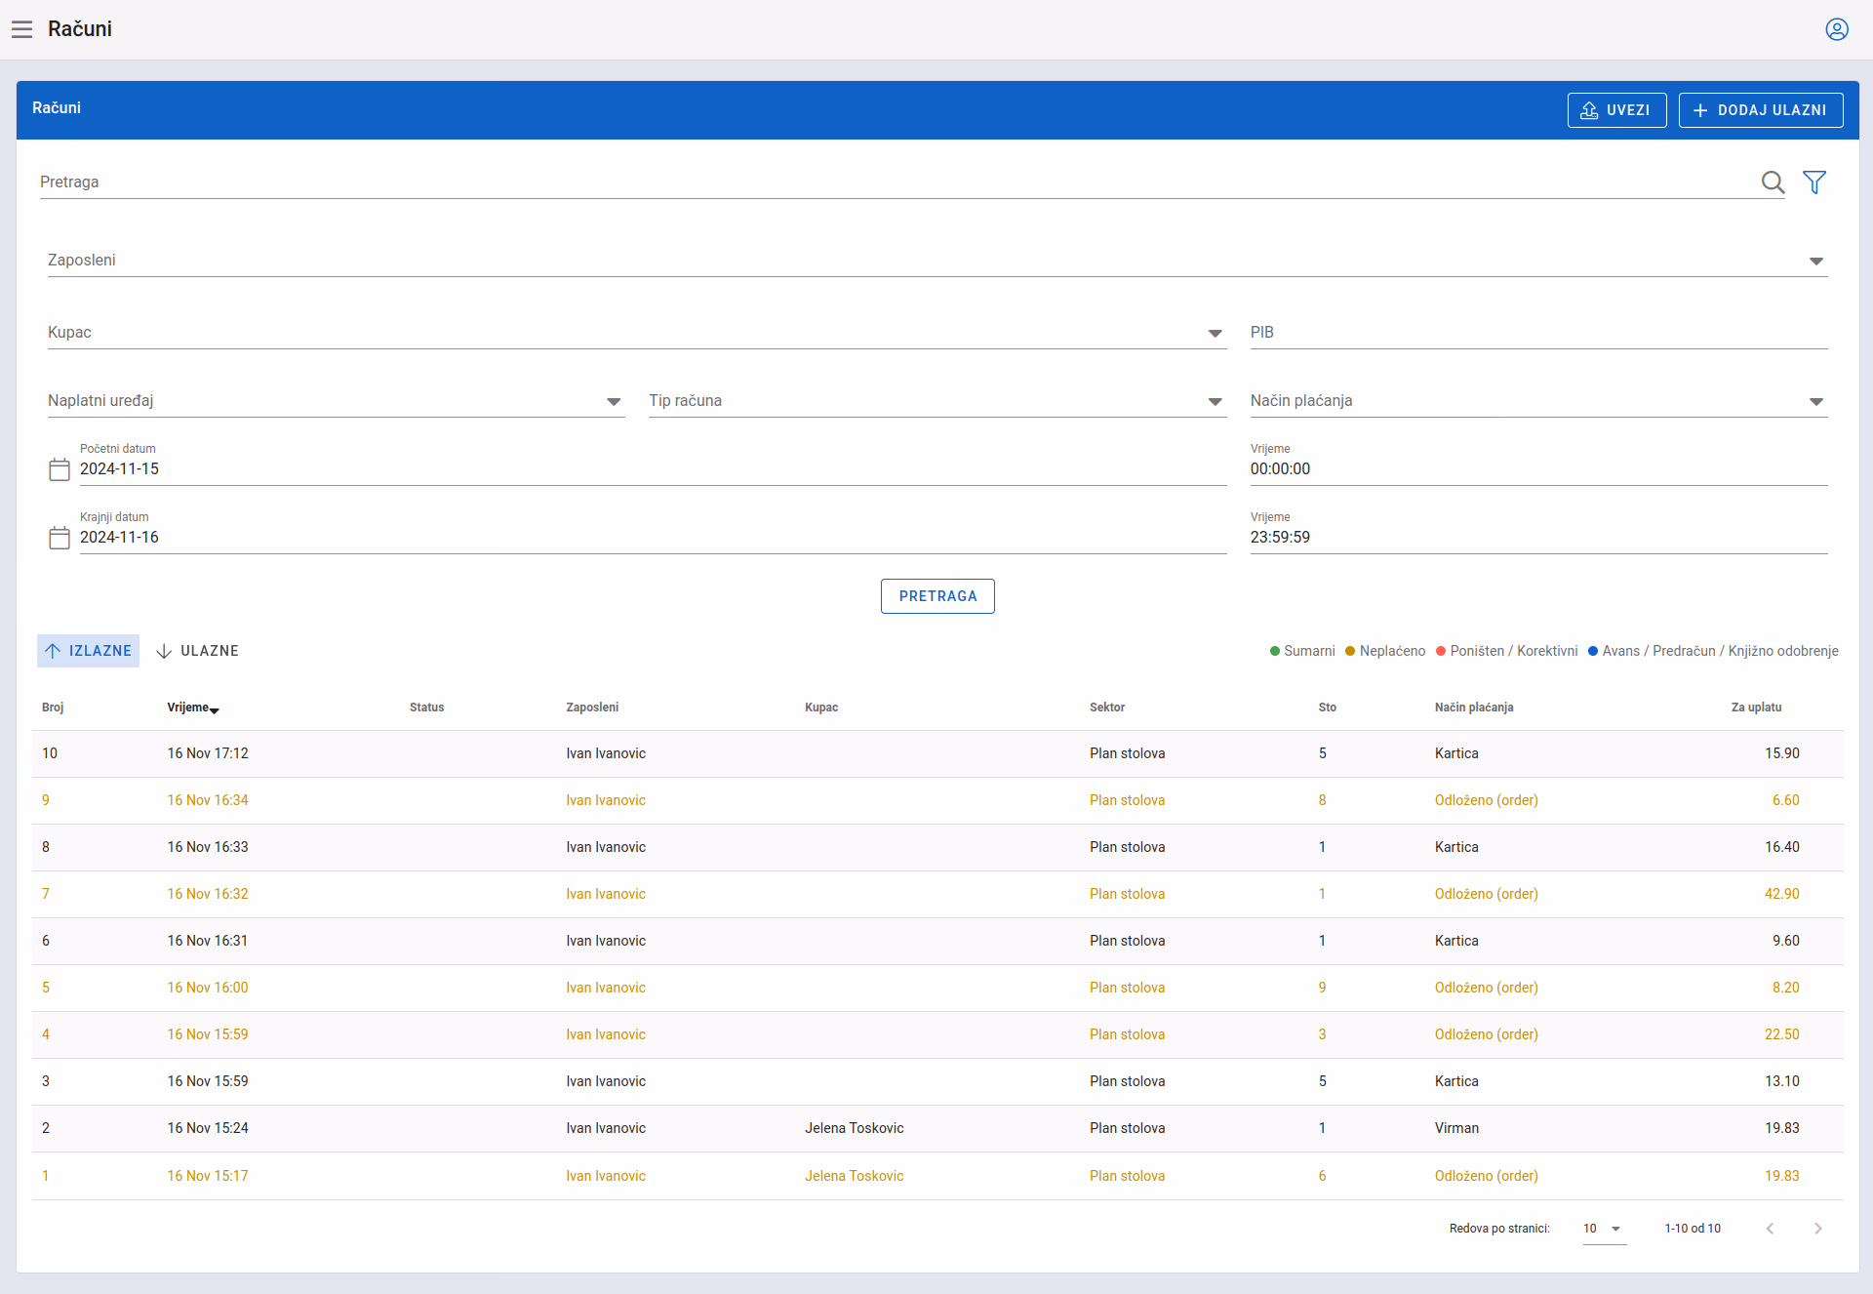Click Virman payment in invoice 2
The width and height of the screenshot is (1873, 1294).
[1456, 1128]
